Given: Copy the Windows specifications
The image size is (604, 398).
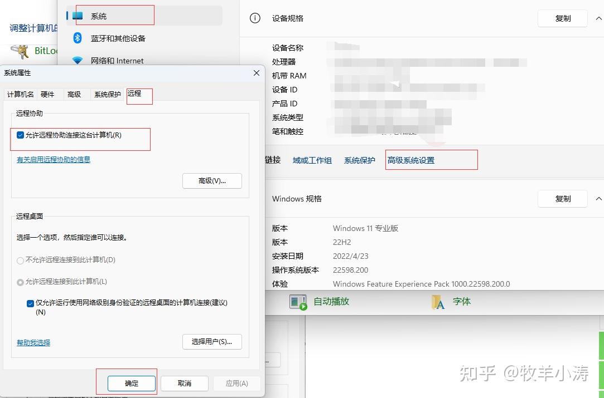Looking at the screenshot, I should [562, 199].
